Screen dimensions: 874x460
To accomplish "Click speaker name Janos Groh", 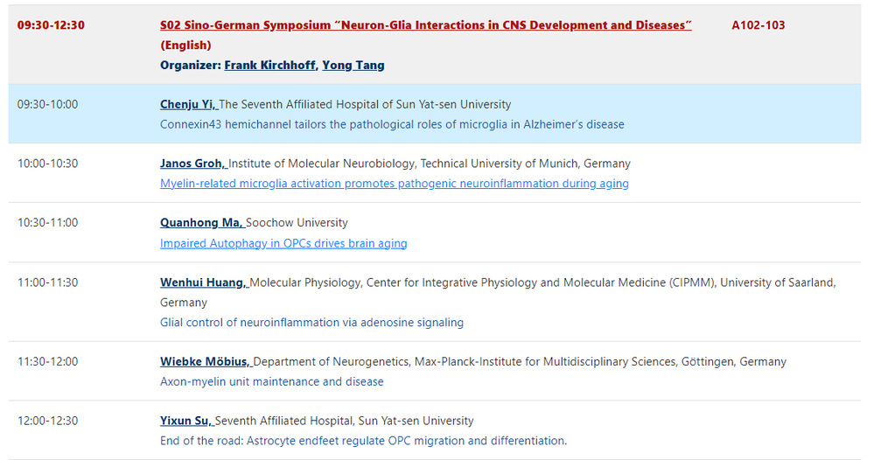I will 193,164.
